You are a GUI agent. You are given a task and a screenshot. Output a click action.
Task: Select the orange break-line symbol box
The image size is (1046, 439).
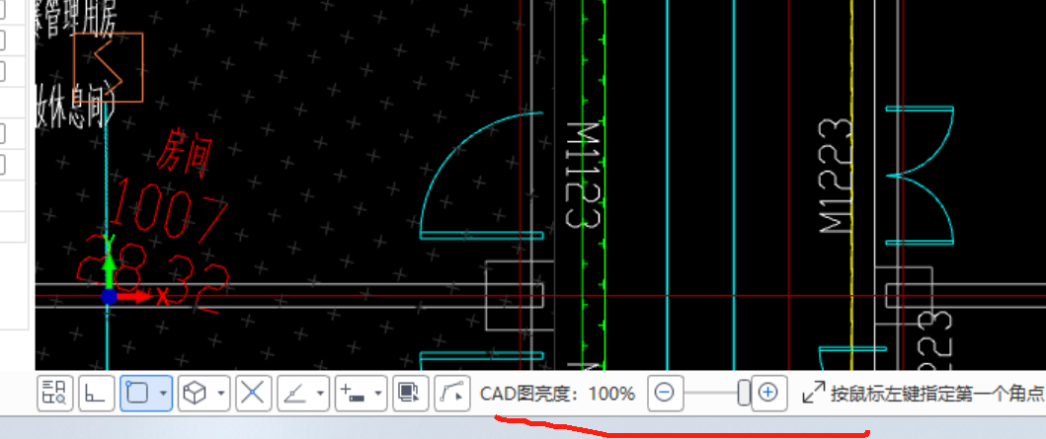pos(108,67)
